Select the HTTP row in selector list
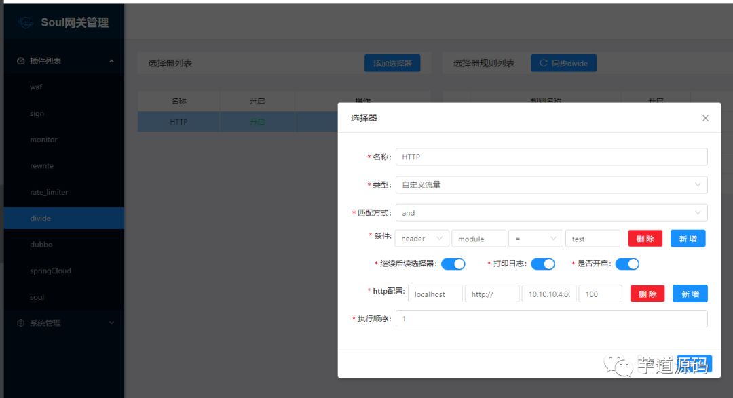The image size is (733, 398). (238, 121)
